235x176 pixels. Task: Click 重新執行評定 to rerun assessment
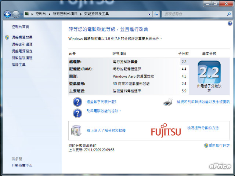[x=219, y=145]
